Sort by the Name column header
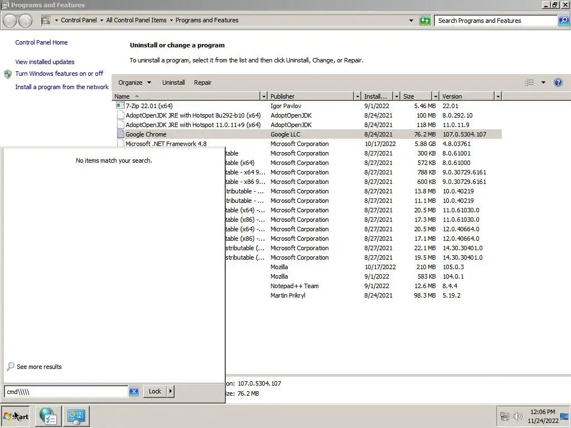571x428 pixels. [186, 96]
